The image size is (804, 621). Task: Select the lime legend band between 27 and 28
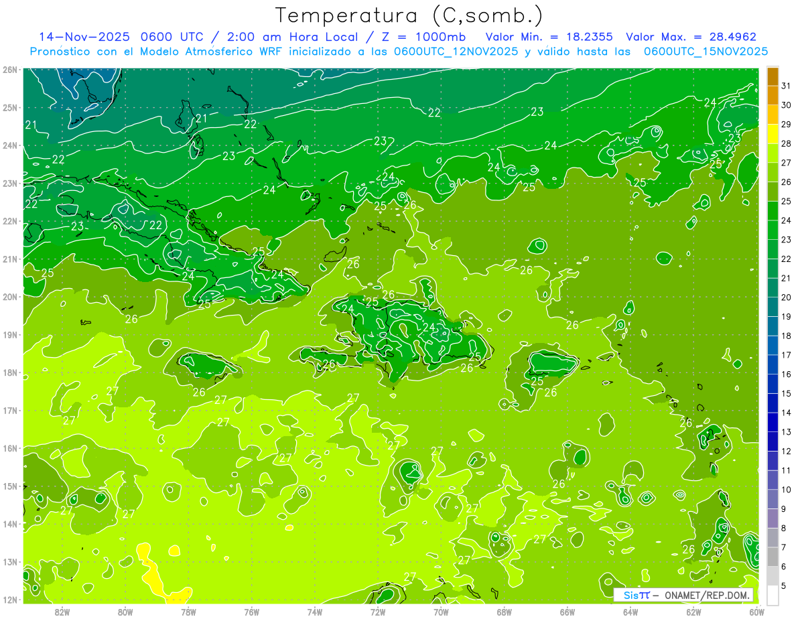[773, 153]
